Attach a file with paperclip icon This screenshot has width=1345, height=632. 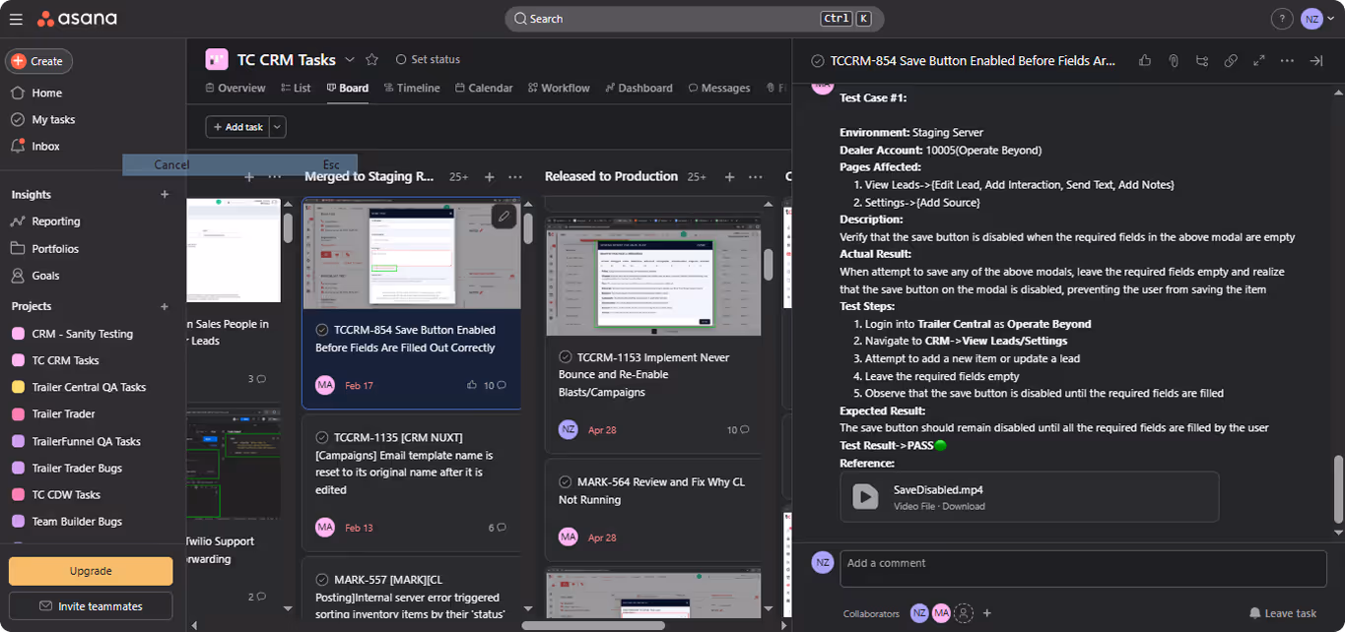coord(1174,61)
